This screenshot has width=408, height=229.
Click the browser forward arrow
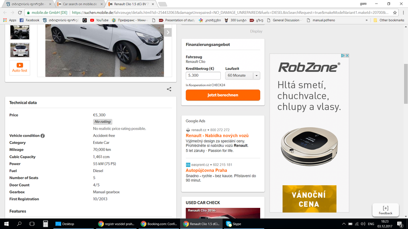(12, 12)
